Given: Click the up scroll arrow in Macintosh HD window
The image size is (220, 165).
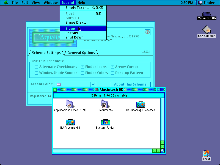Looking at the screenshot, I should point(162,142).
